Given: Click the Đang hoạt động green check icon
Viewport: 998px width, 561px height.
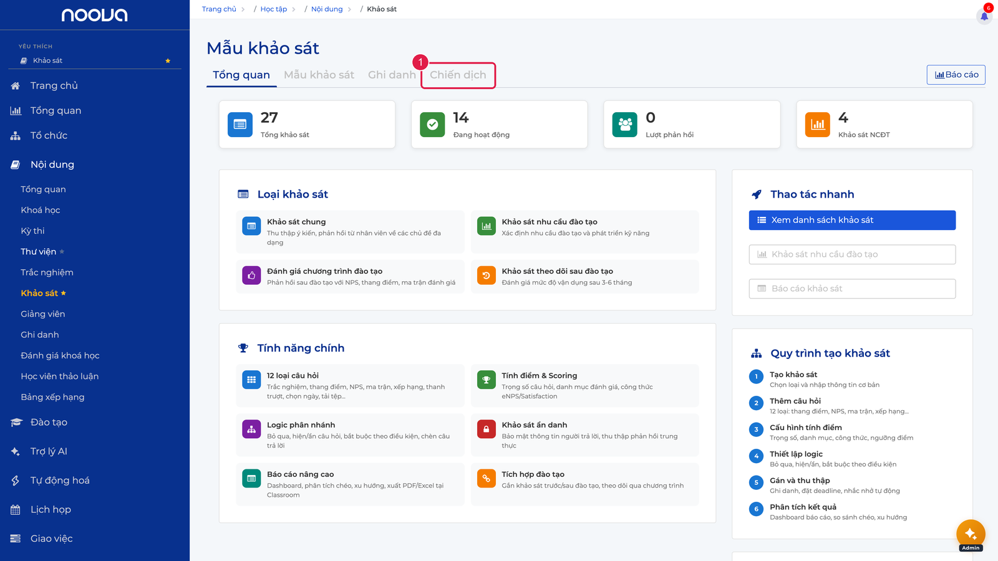Looking at the screenshot, I should 432,125.
